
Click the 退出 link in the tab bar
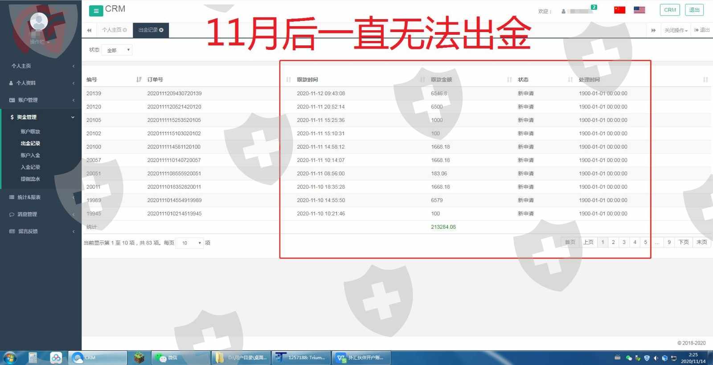tap(702, 30)
